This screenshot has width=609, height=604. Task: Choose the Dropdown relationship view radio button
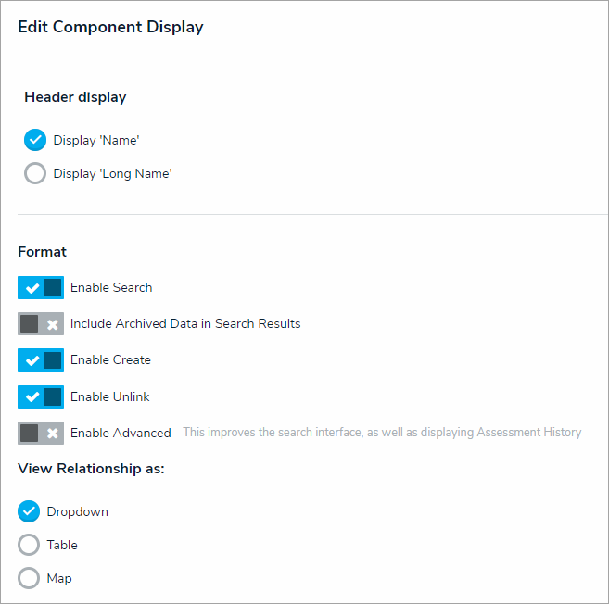pos(29,511)
